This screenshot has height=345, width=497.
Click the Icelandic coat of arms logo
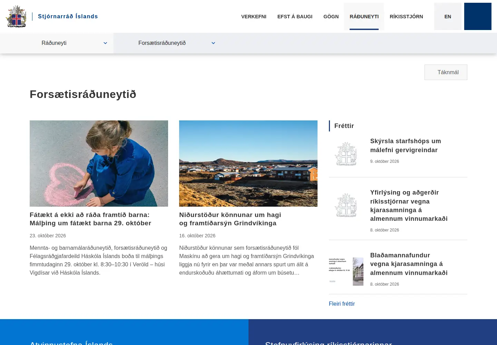pos(16,16)
